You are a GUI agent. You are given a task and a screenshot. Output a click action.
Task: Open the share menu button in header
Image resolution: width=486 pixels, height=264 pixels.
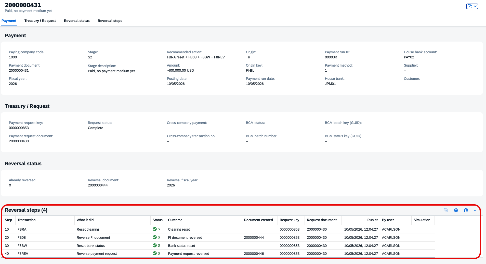(x=472, y=6)
